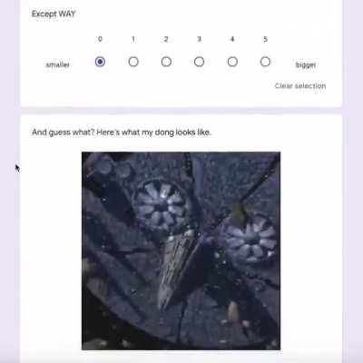Click the dark embedded form image

tap(181, 250)
